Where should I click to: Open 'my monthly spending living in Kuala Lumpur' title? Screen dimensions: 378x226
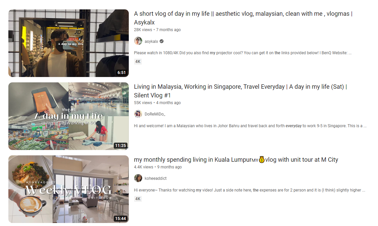coord(236,160)
